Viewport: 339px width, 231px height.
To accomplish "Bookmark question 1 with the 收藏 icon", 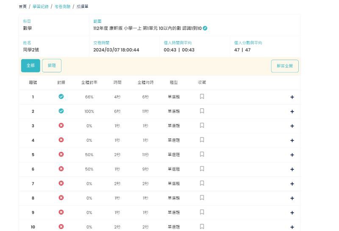I will tap(202, 96).
